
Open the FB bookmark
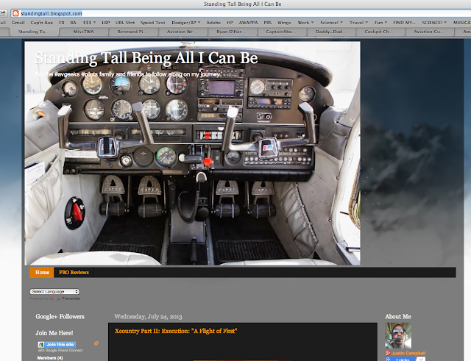coord(62,23)
